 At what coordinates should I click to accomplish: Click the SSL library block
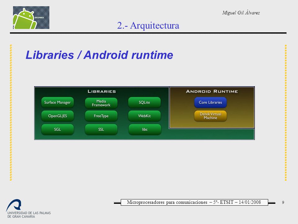click(x=101, y=129)
